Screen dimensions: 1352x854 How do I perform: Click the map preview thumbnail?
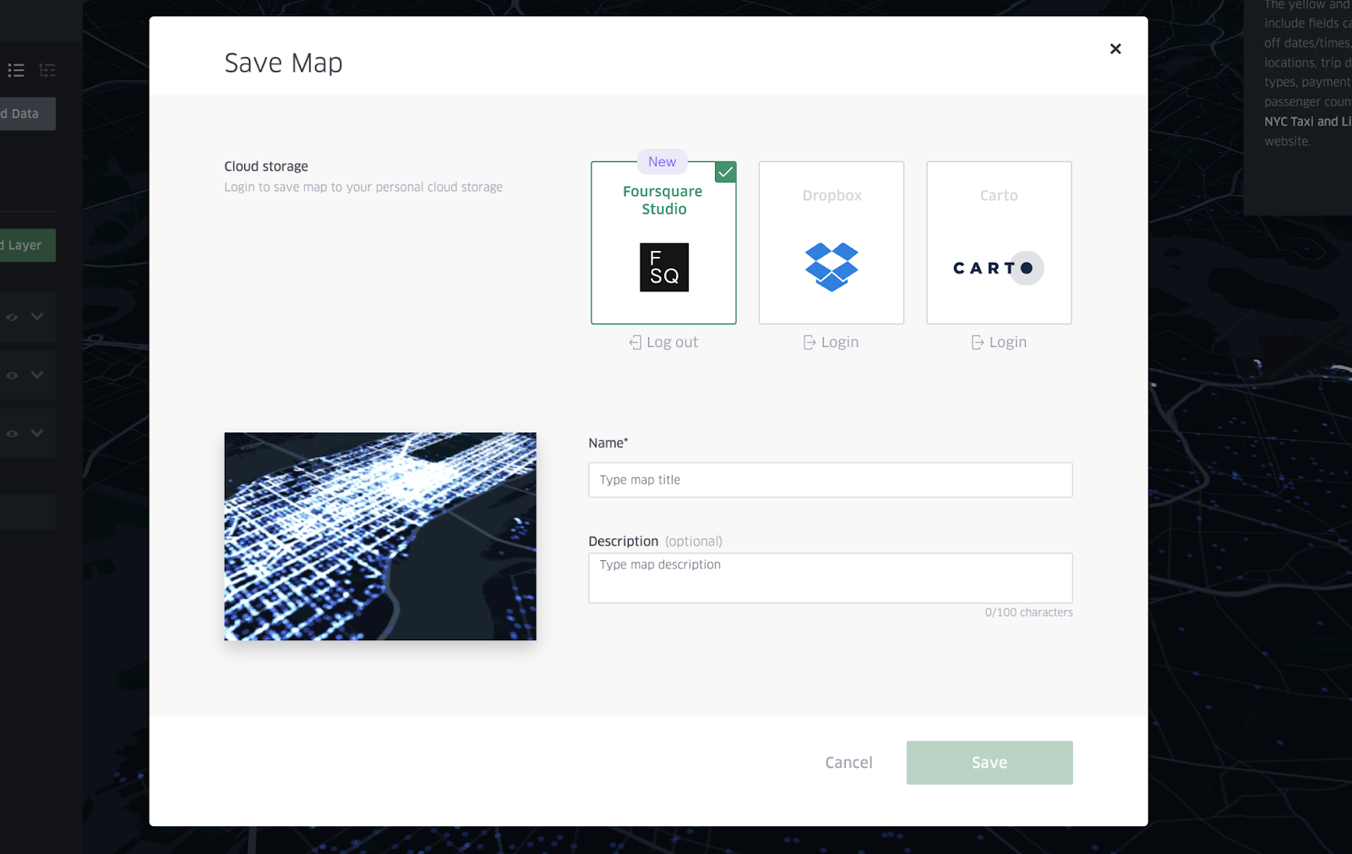point(380,536)
